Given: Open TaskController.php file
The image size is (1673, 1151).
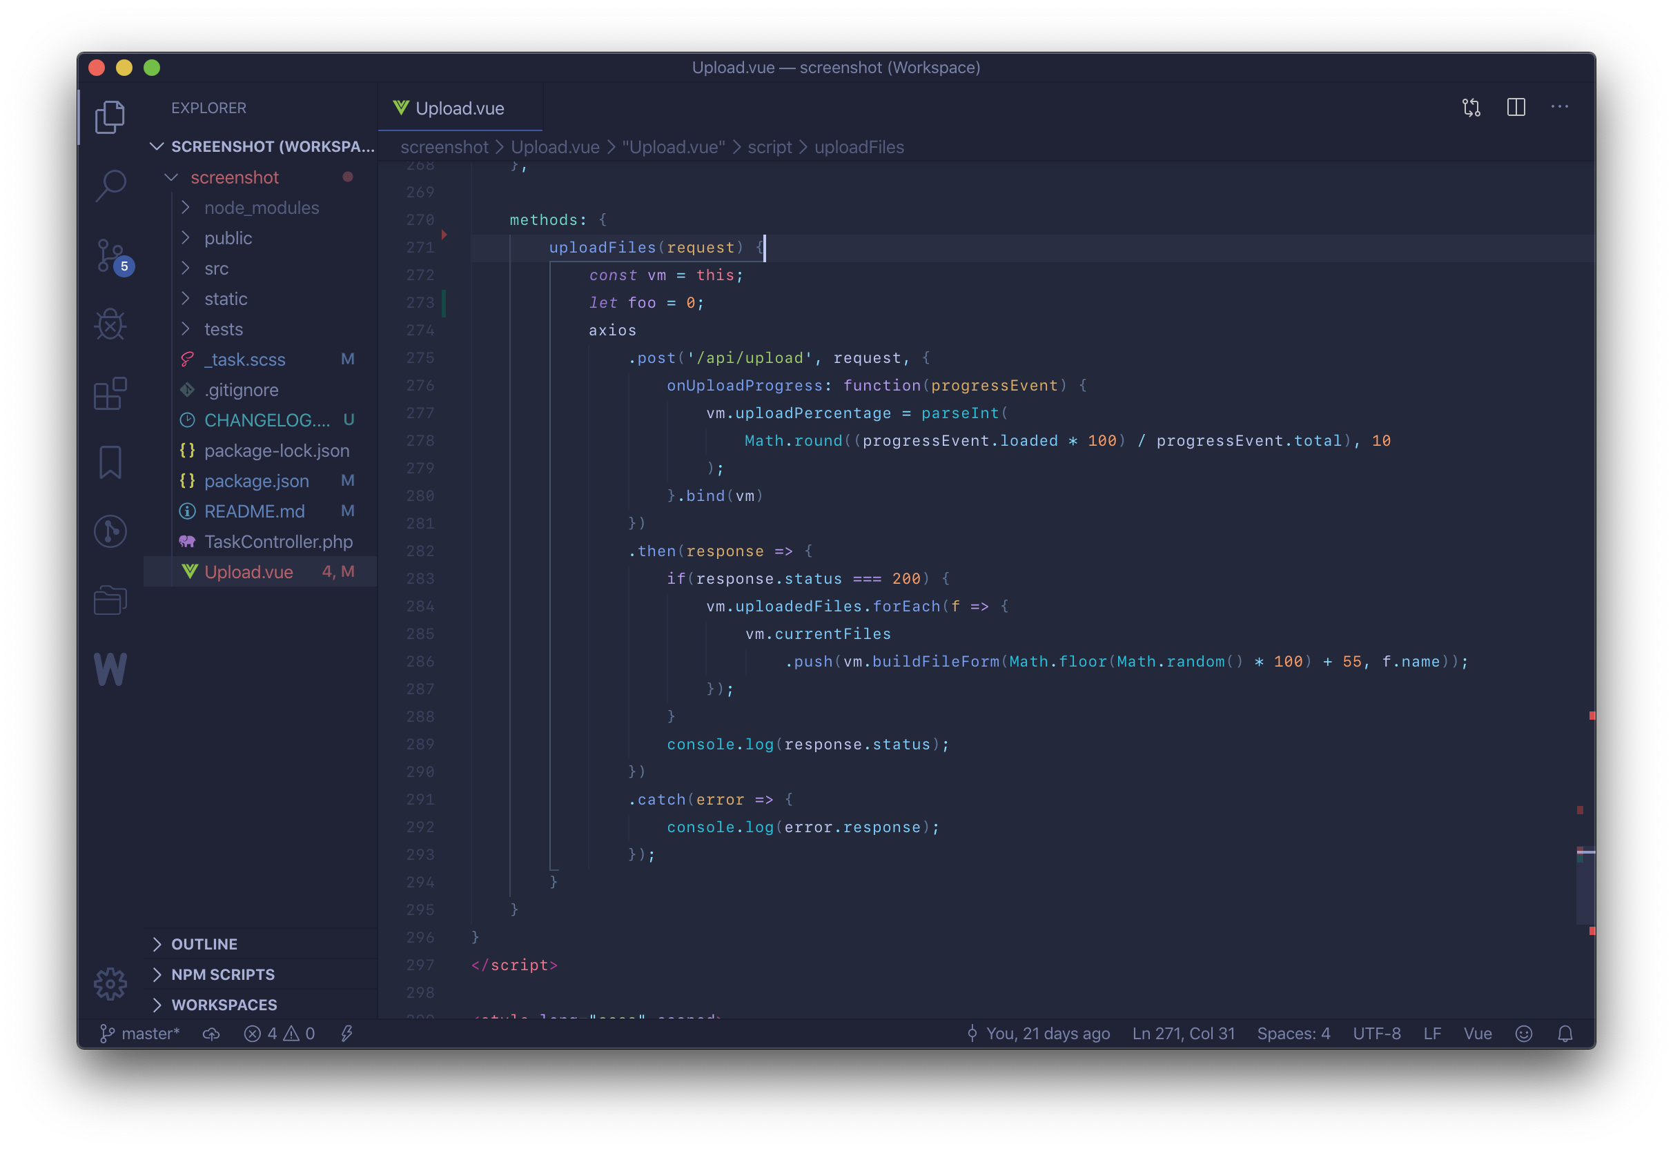Looking at the screenshot, I should coord(260,541).
